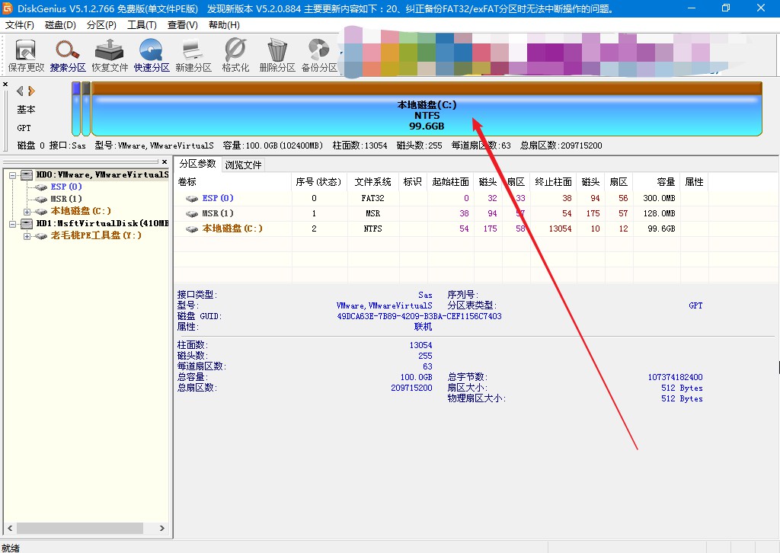This screenshot has height=553, width=780.
Task: Click the 标识 column header
Action: tap(413, 182)
